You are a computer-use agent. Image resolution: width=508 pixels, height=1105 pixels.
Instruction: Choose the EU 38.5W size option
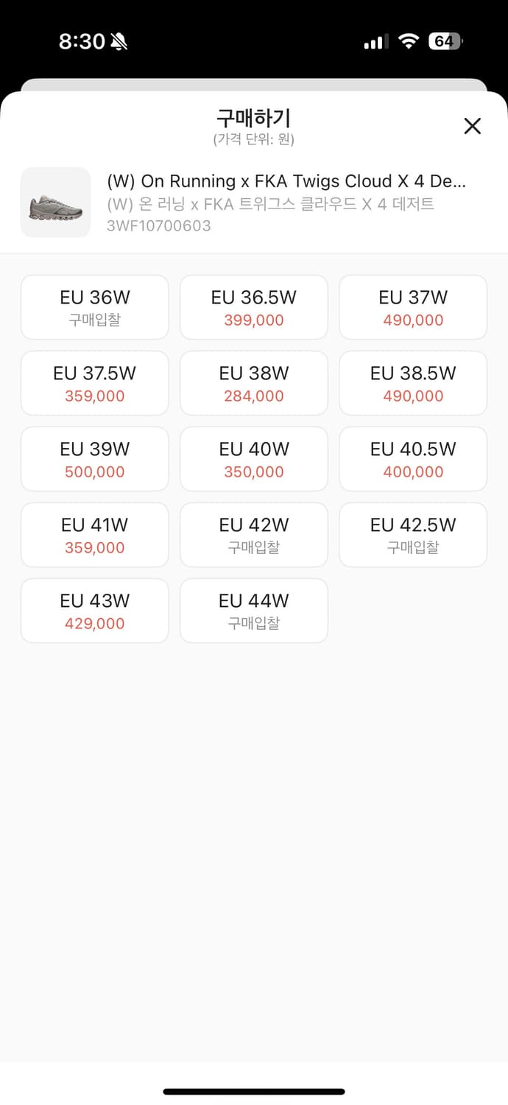(413, 383)
